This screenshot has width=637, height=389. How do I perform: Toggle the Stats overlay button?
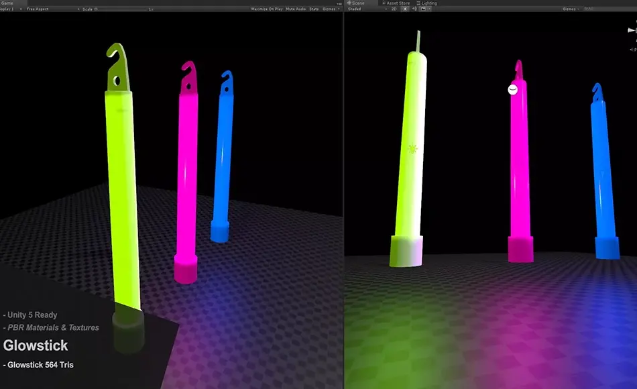tap(314, 9)
